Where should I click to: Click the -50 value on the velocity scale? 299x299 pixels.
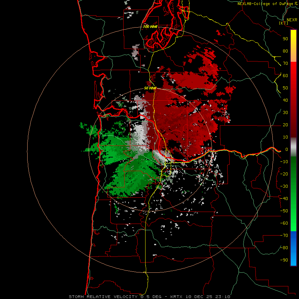pos(284,211)
